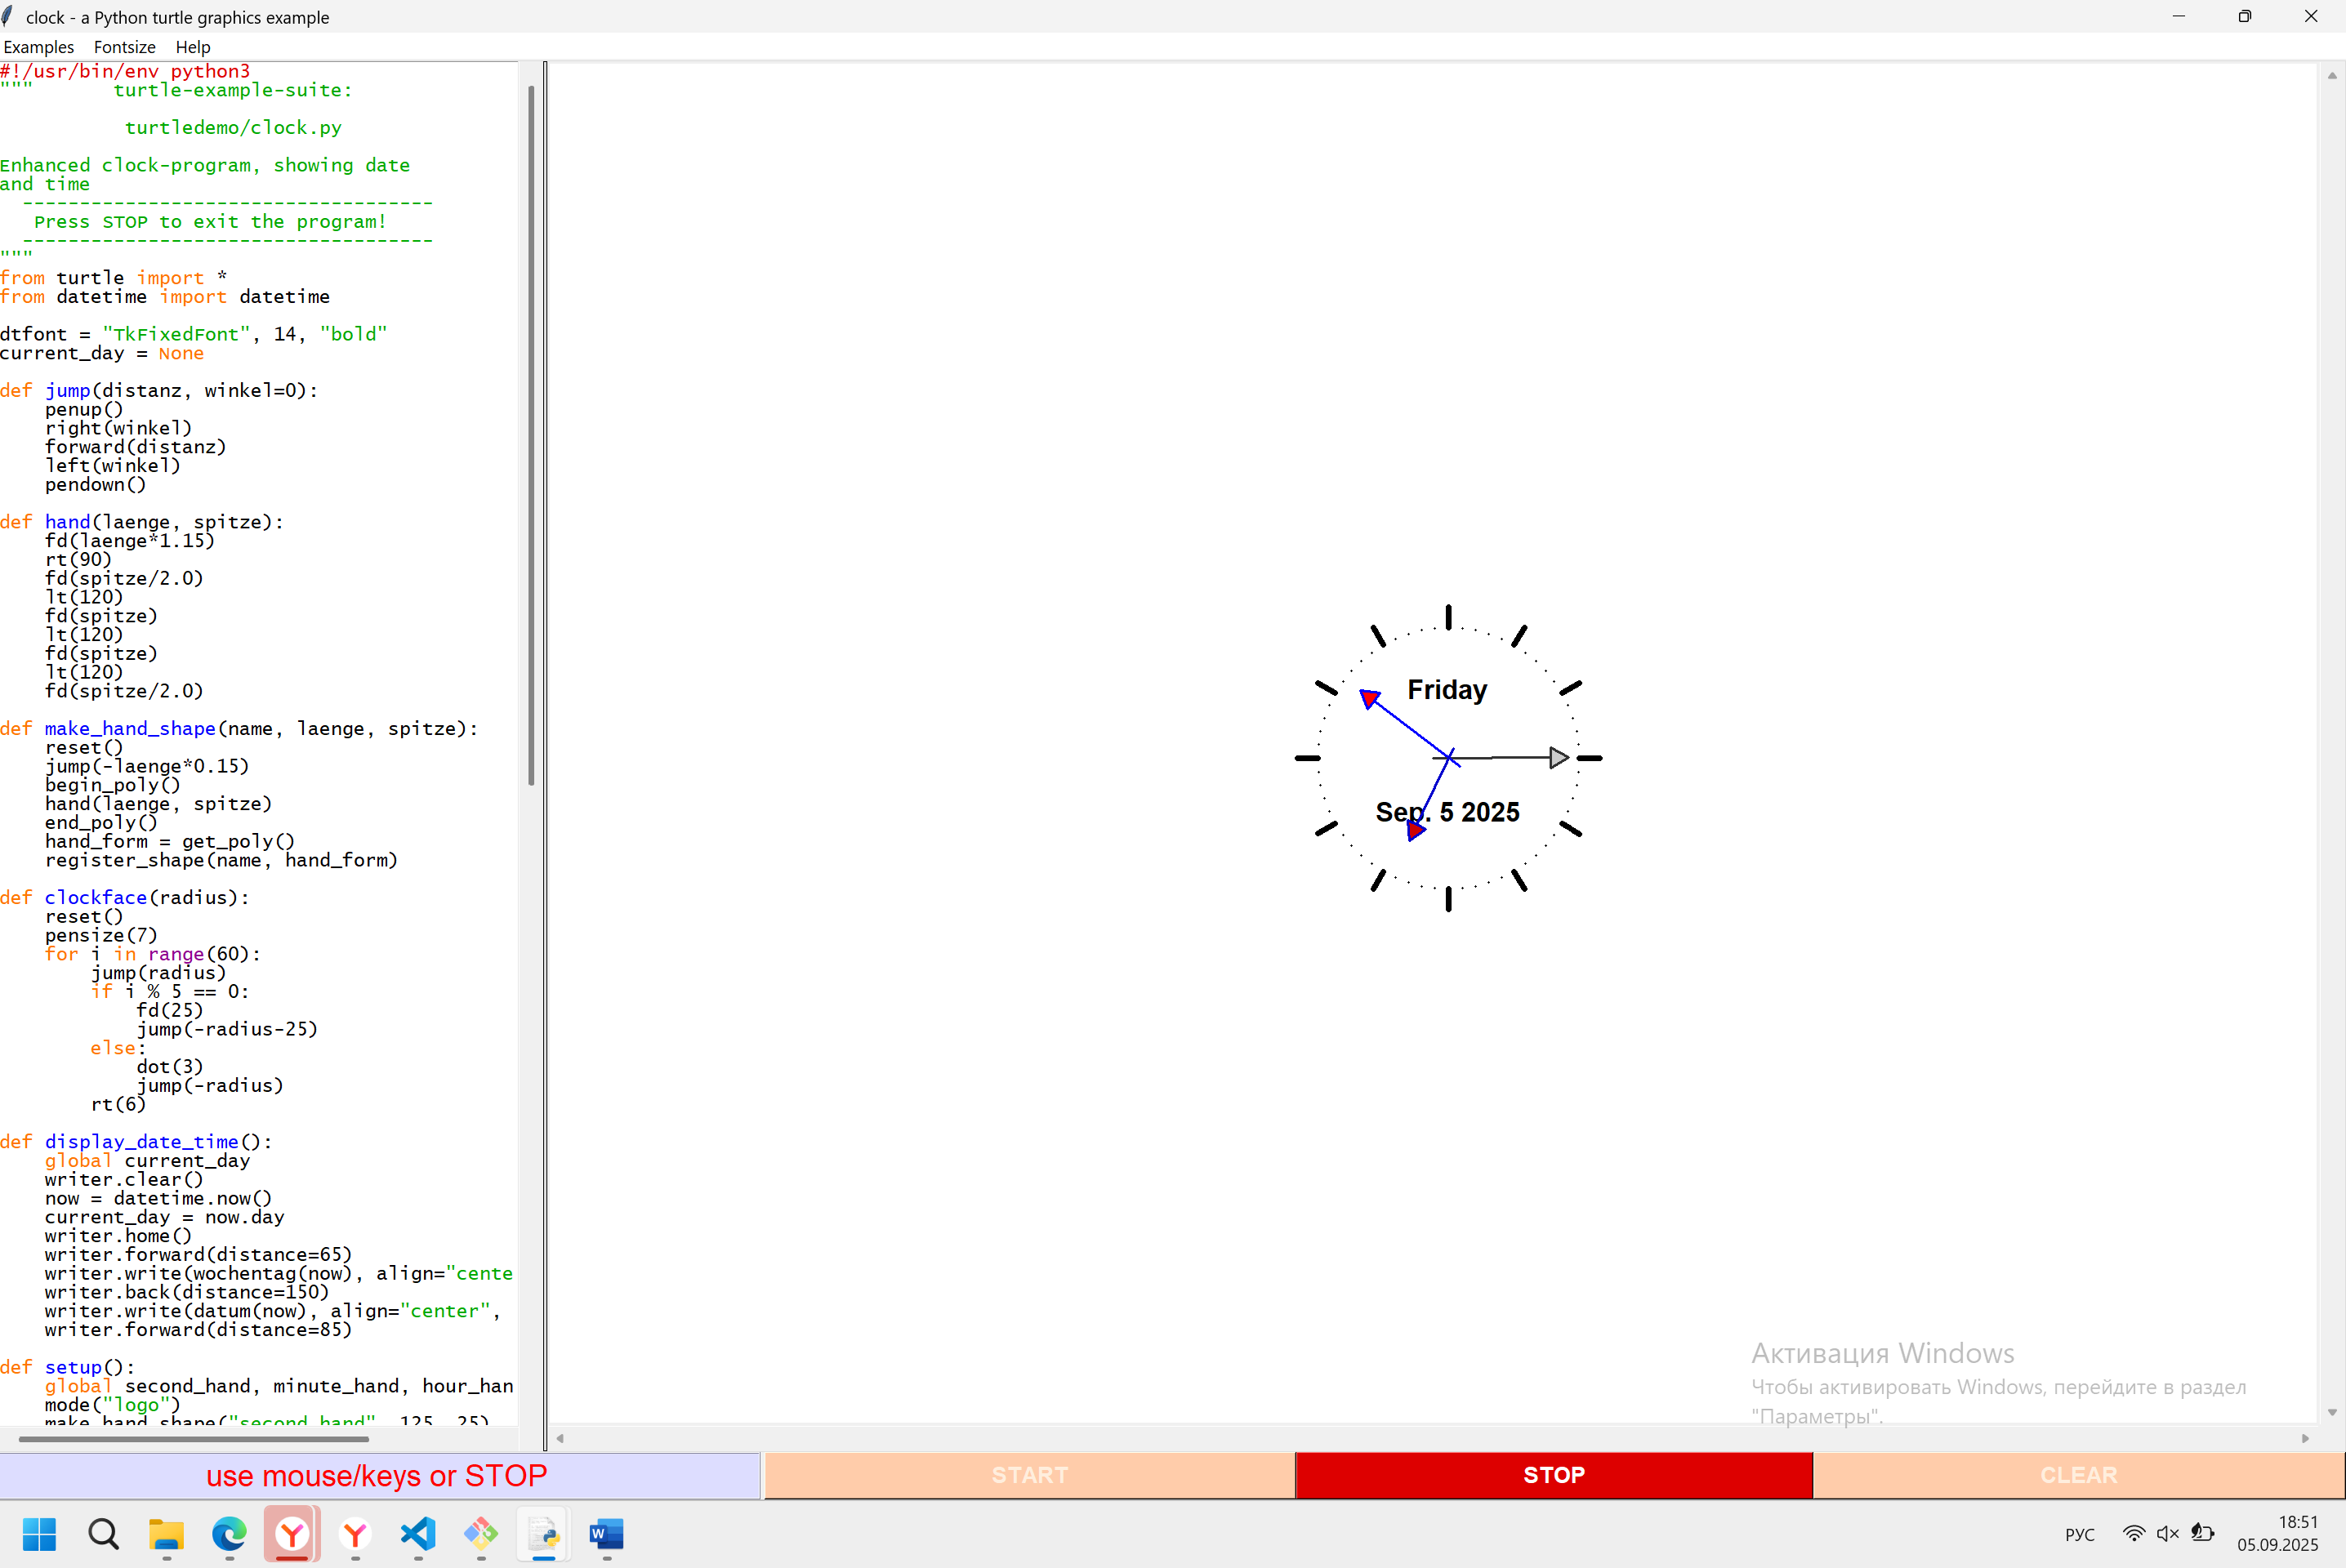Open the Examples menu
Image resolution: width=2346 pixels, height=1568 pixels.
pyautogui.click(x=38, y=47)
